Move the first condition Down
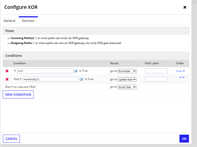Screen dimensions: 197x147 [x=181, y=71]
